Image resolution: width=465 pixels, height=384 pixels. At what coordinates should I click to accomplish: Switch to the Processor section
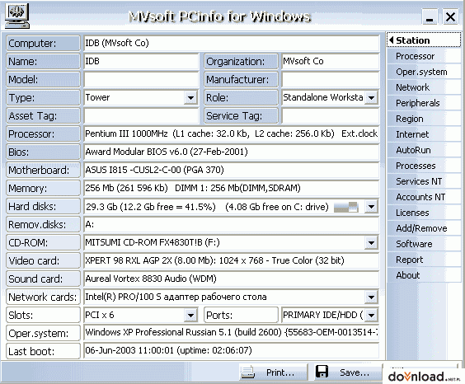(424, 56)
